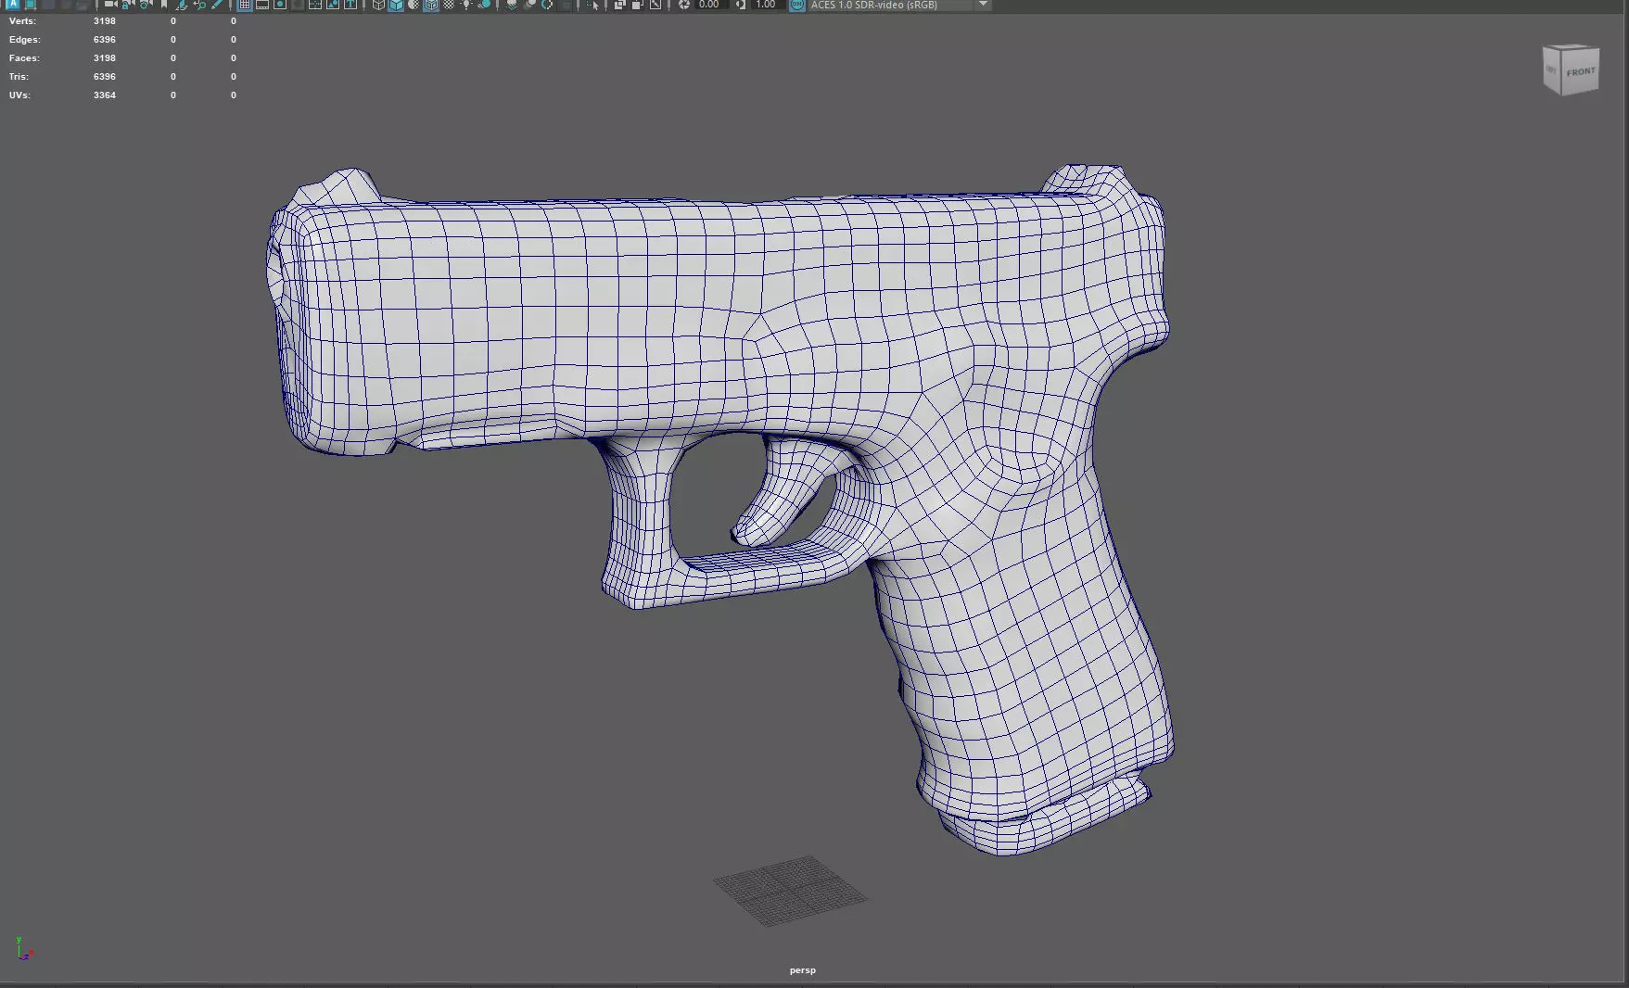
Task: Click the X-Ray Active Components icon
Action: pyautogui.click(x=637, y=5)
